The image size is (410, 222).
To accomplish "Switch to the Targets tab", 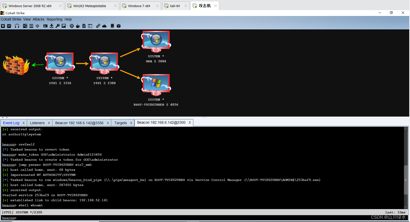I will pos(121,123).
